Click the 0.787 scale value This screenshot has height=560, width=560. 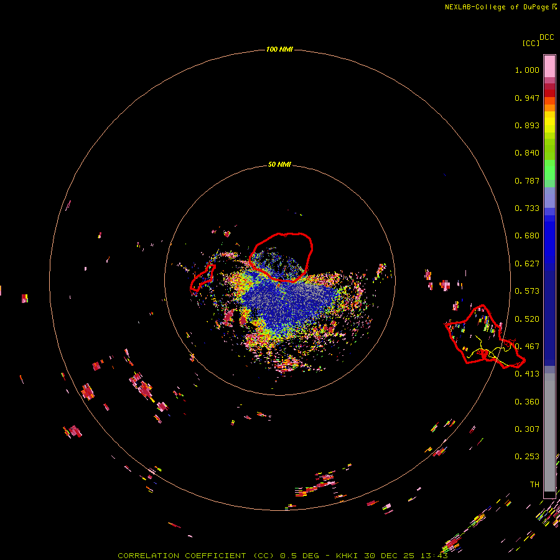527,180
